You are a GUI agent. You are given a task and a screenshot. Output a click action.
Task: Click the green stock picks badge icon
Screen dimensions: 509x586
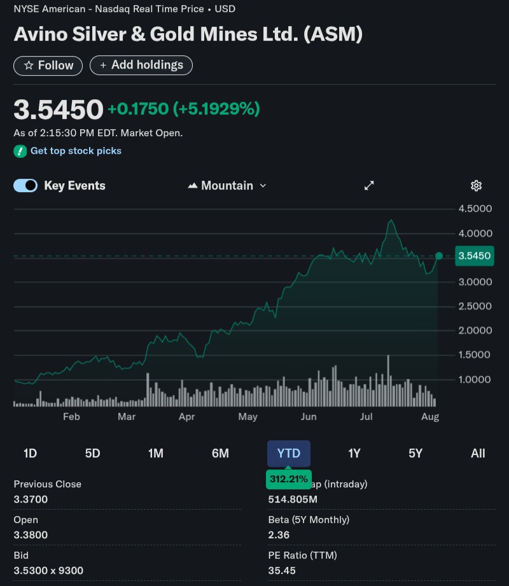pyautogui.click(x=20, y=151)
